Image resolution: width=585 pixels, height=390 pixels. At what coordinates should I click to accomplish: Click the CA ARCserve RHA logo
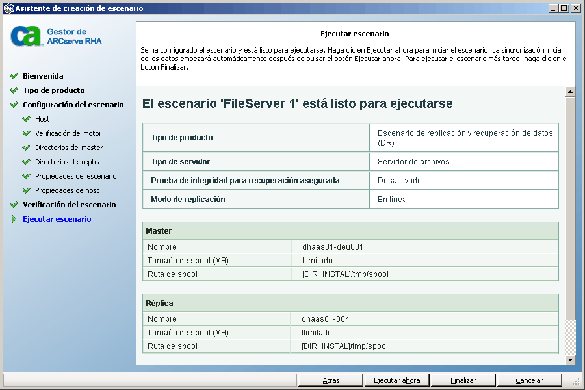point(57,36)
